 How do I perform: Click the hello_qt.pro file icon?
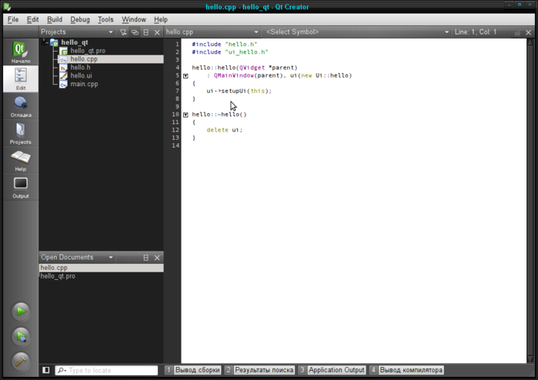point(63,51)
